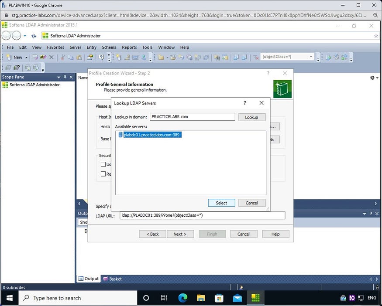This screenshot has height=306, width=382.
Task: Click the pushpin icon of Output pane
Action: [371, 214]
